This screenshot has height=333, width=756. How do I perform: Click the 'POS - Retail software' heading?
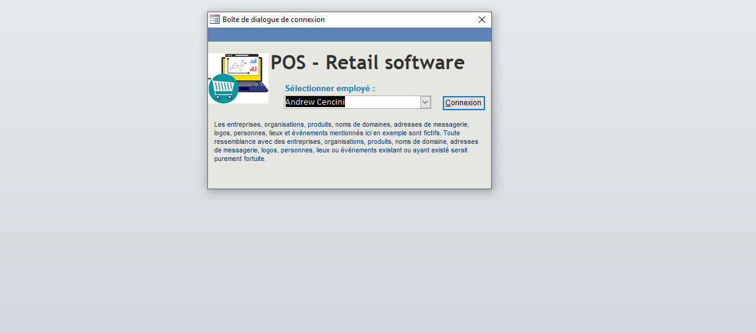368,62
